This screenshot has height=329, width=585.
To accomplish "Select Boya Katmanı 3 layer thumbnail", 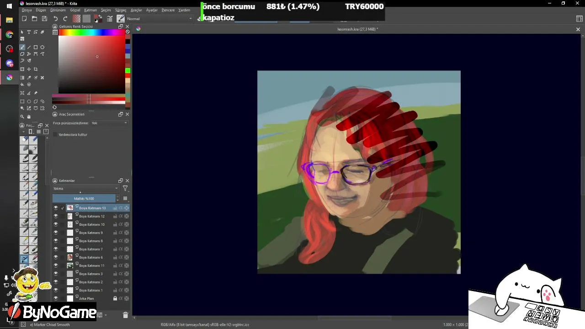I will click(x=70, y=274).
